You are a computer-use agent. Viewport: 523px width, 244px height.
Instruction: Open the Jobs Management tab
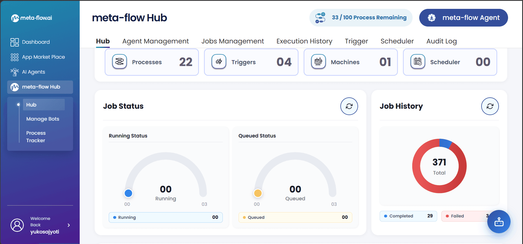point(233,41)
